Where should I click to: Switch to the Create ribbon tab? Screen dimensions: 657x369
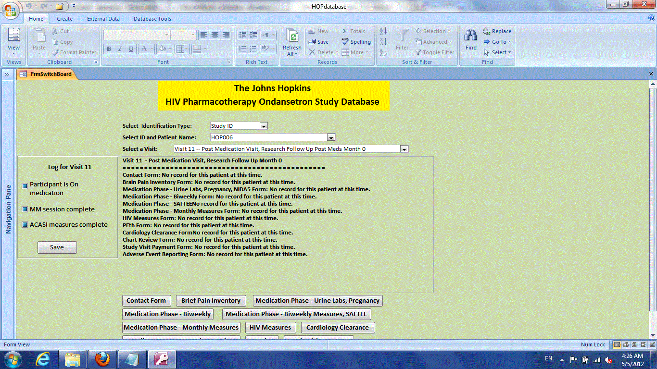(x=64, y=19)
